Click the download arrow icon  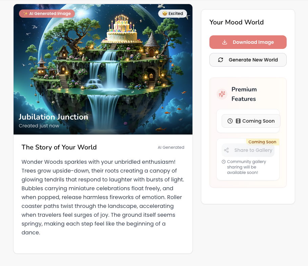tap(225, 42)
